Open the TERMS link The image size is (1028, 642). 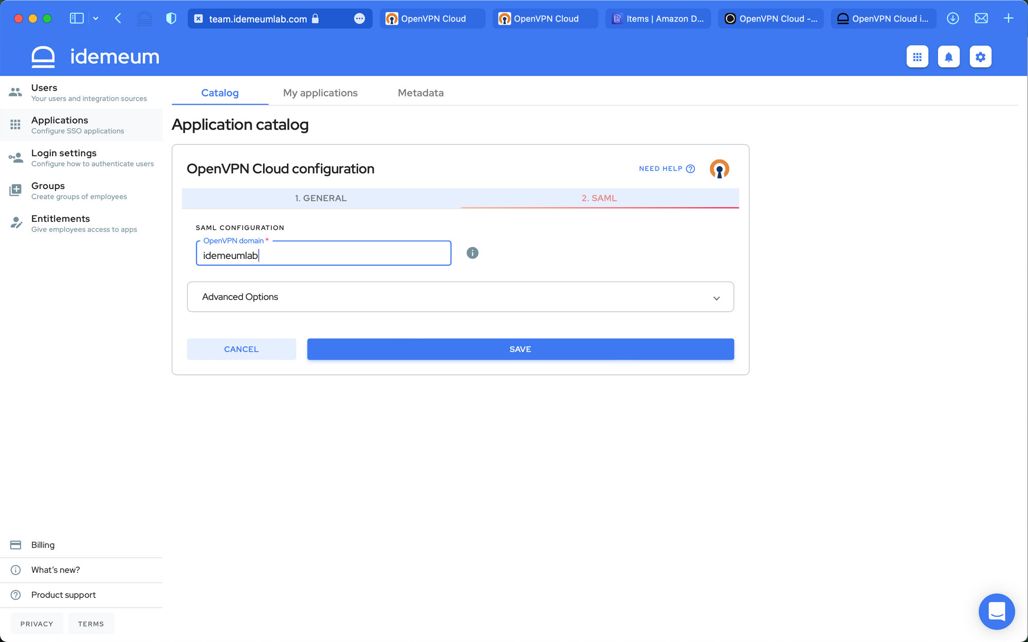(x=91, y=624)
